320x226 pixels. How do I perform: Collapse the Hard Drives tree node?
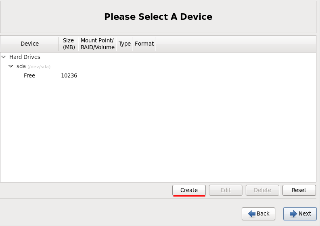click(4, 57)
